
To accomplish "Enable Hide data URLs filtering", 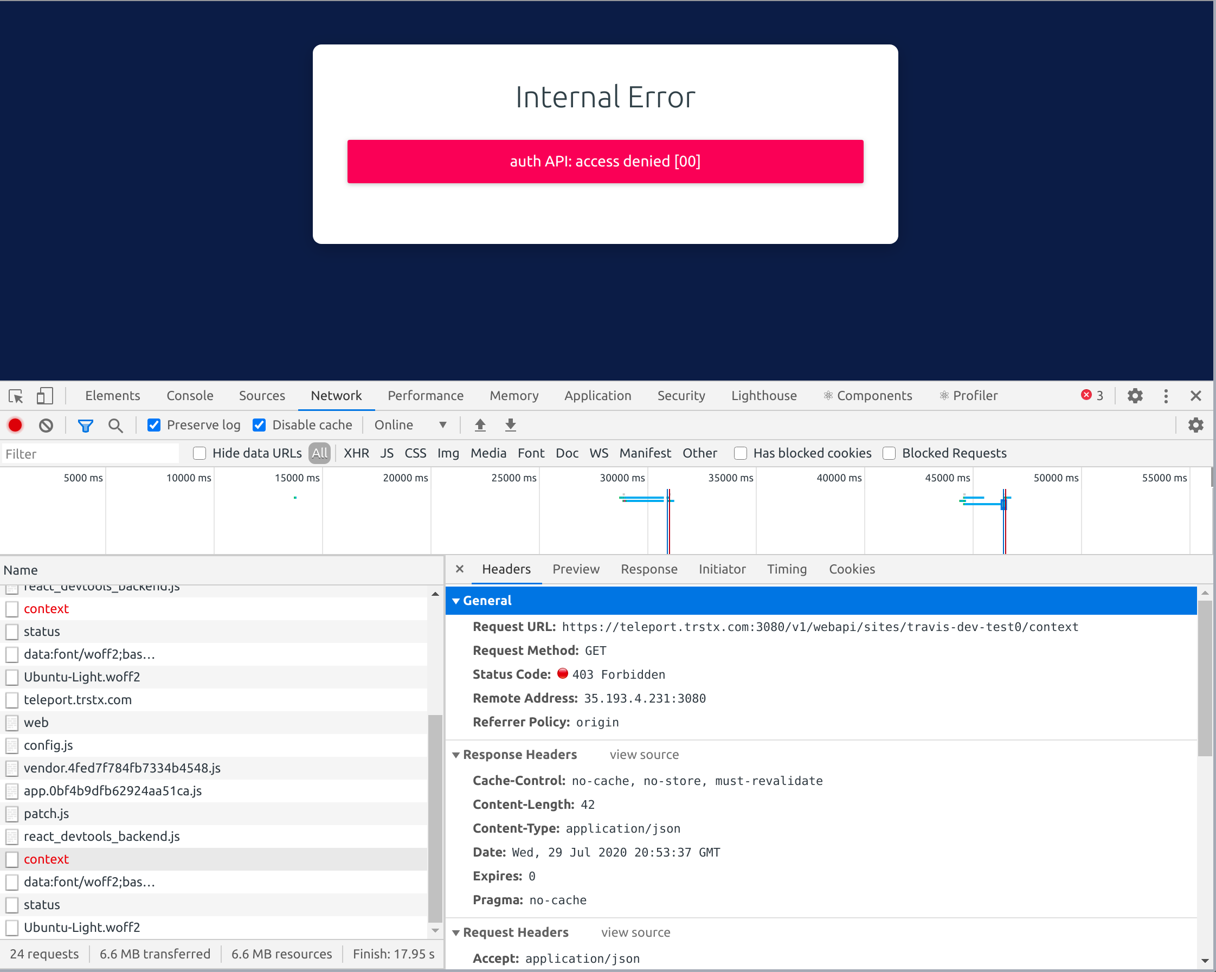I will 200,453.
